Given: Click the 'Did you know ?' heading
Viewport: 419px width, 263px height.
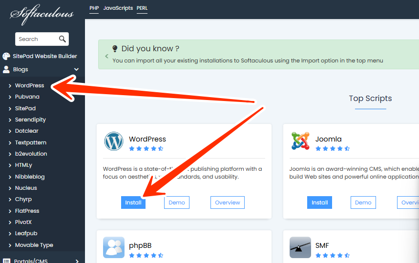Looking at the screenshot, I should 150,49.
